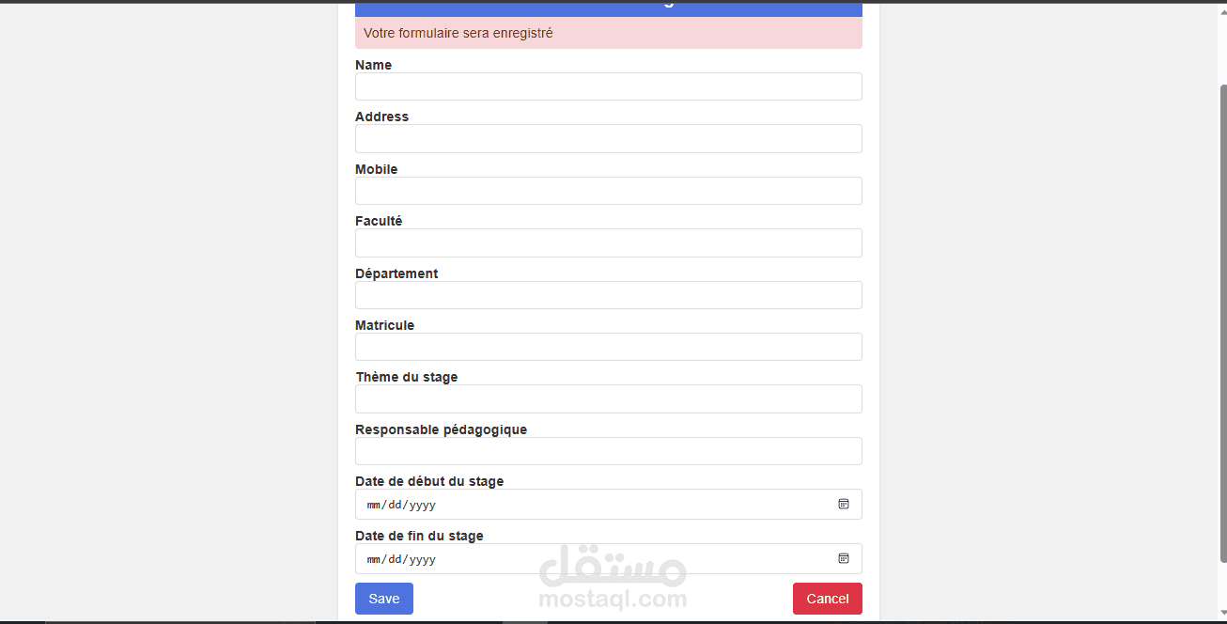Select the Mobile text field

coord(609,191)
